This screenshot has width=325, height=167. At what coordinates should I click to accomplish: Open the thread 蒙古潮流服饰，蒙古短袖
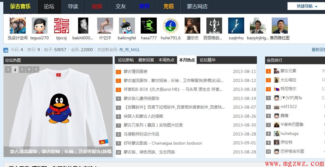point(173,80)
